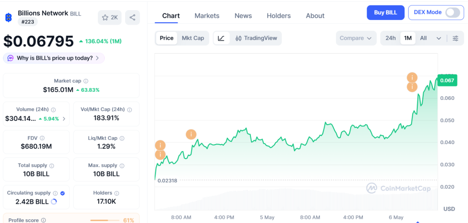Open 'Why is BILL's price up today?' link
The width and height of the screenshot is (468, 223).
(x=54, y=58)
